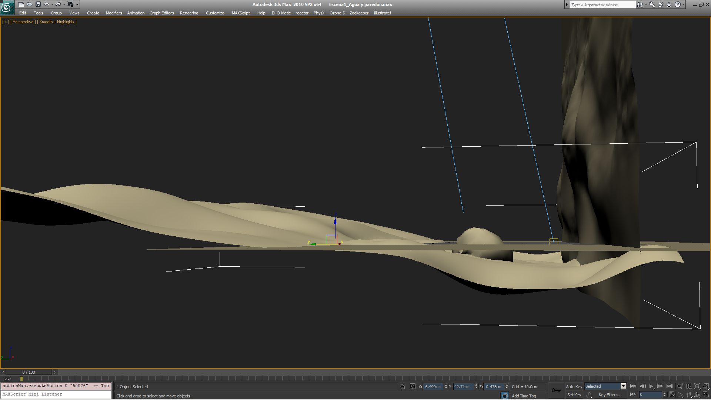Open the Rendering menu

(x=189, y=13)
